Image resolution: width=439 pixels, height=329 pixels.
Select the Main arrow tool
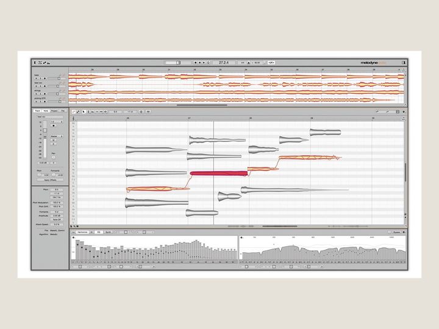click(84, 111)
